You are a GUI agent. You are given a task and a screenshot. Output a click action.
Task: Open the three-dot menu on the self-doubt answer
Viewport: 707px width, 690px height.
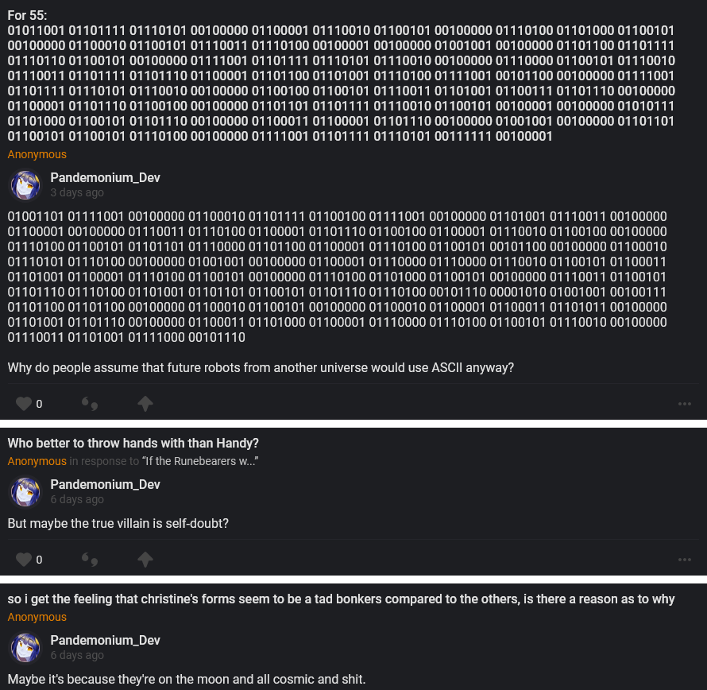click(684, 560)
